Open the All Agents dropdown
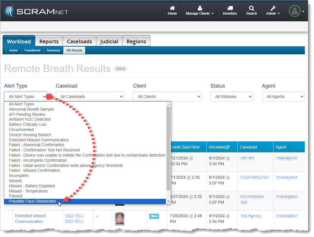This screenshot has width=314, height=237. coord(283,97)
